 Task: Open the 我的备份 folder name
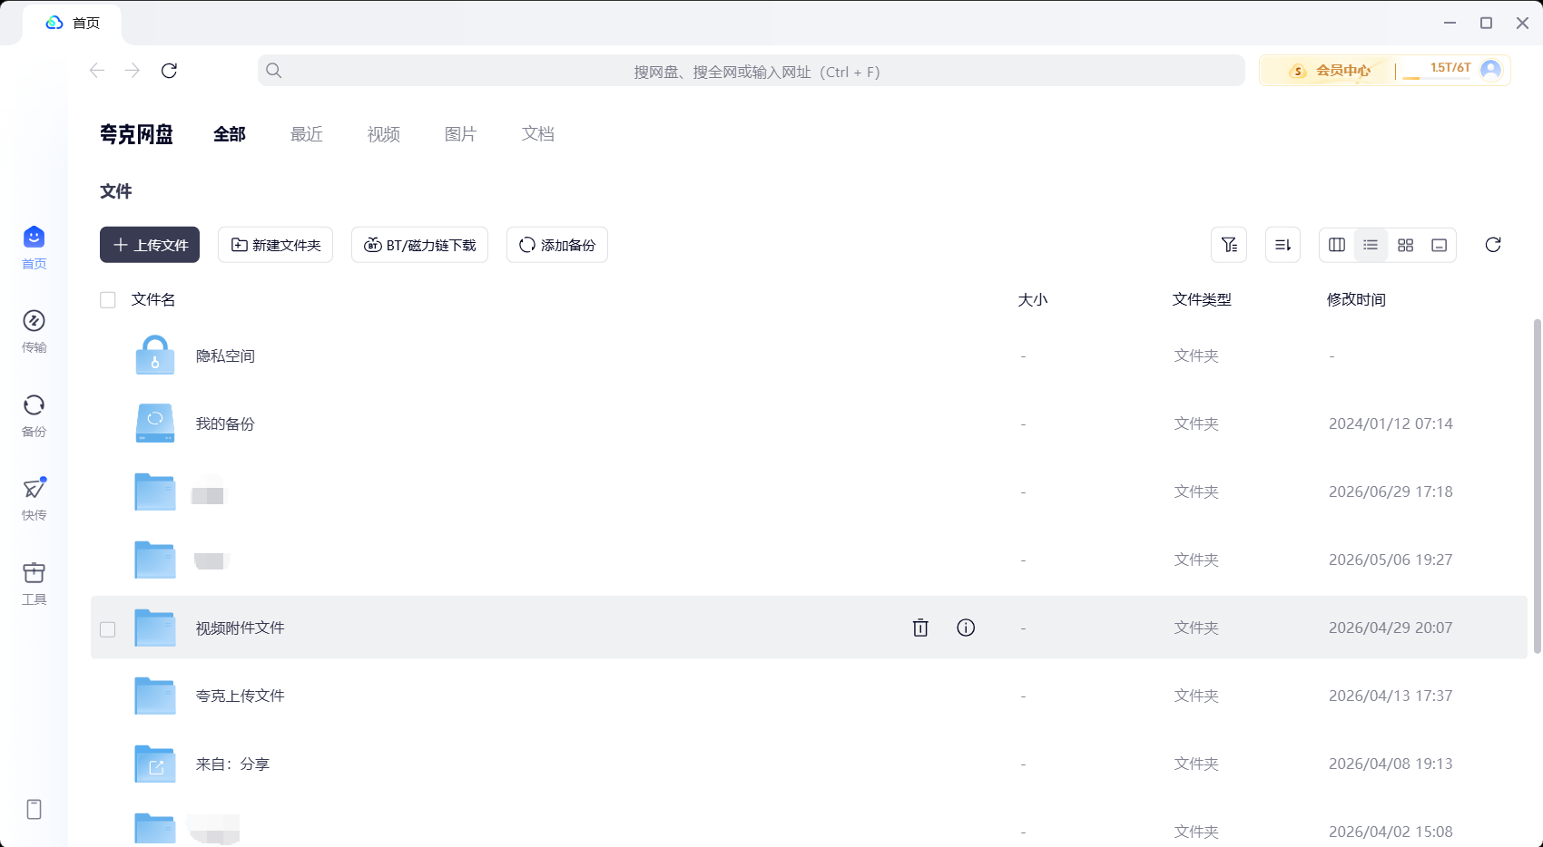(225, 424)
